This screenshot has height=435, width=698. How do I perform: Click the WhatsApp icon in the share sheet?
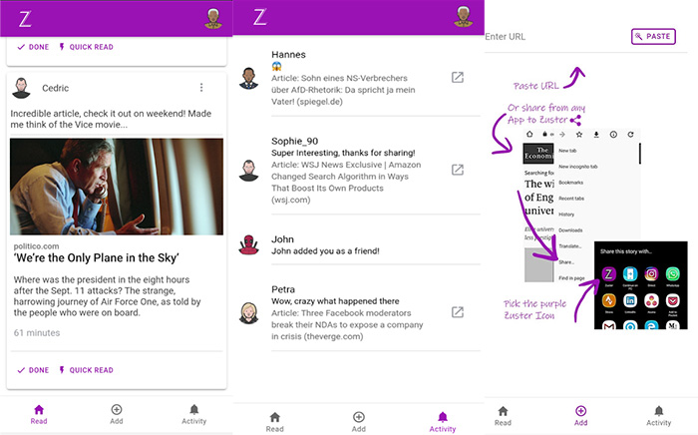point(673,274)
